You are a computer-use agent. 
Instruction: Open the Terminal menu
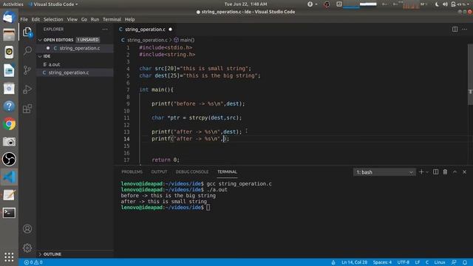tap(112, 19)
